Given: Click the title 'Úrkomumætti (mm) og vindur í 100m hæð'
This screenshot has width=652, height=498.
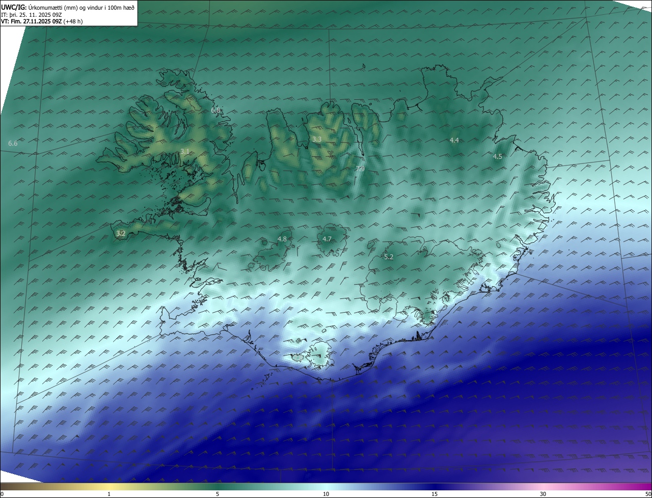Looking at the screenshot, I should tap(81, 7).
